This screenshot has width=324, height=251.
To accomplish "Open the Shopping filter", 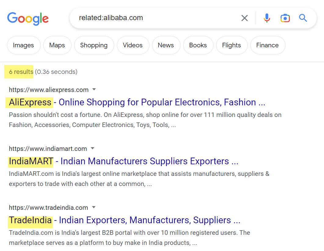I will tap(94, 45).
